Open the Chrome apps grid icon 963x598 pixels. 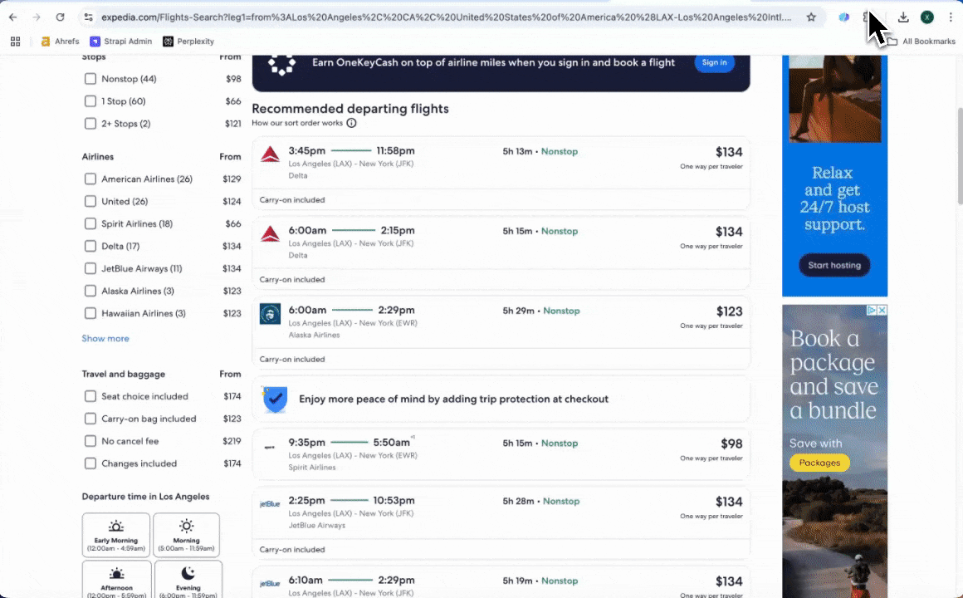point(15,41)
